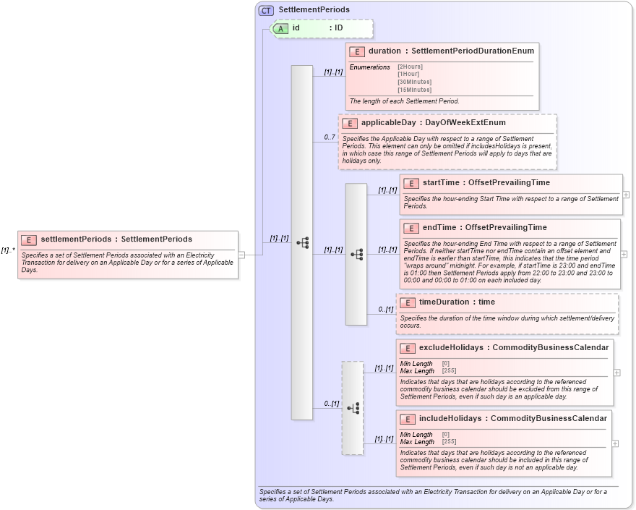The width and height of the screenshot is (636, 510).
Task: Expand endTime using the plus icon
Action: click(x=622, y=255)
